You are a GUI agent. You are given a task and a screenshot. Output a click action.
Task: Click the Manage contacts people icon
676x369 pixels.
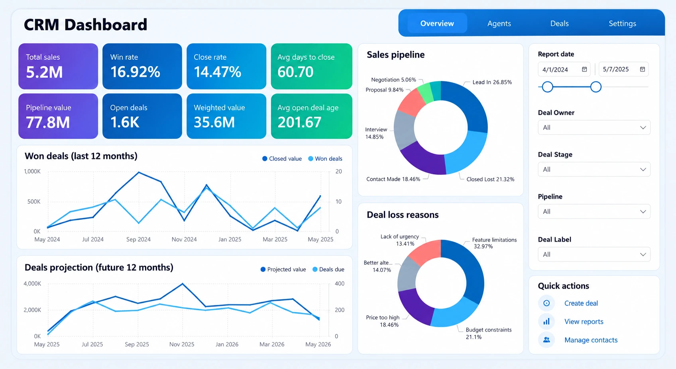pos(546,340)
